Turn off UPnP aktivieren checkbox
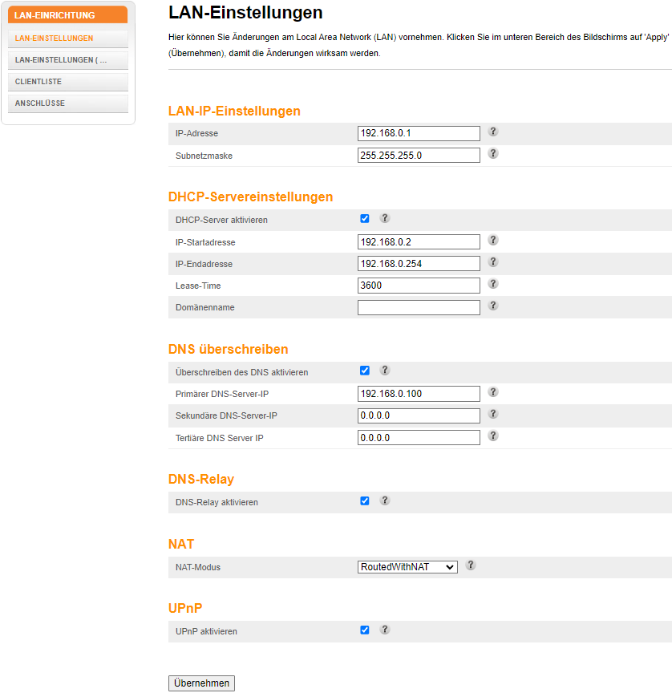672x693 pixels. [x=365, y=630]
